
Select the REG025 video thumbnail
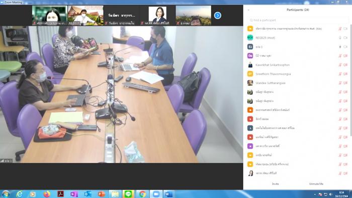[x=85, y=16]
